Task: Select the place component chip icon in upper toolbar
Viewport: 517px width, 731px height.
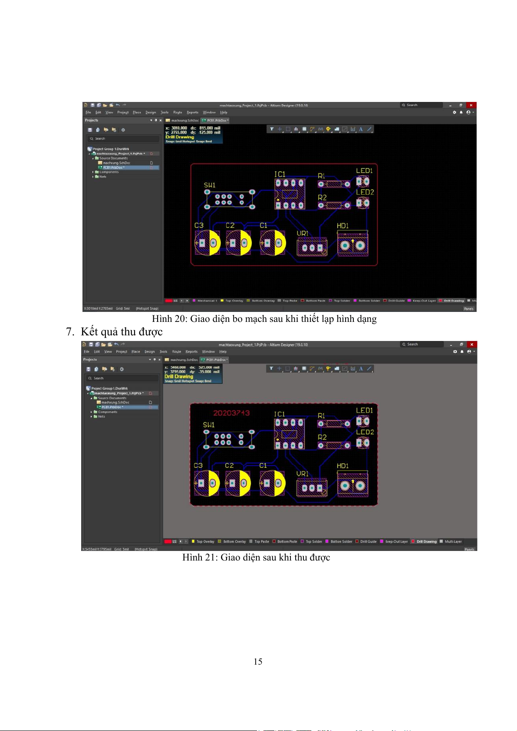Action: point(304,129)
